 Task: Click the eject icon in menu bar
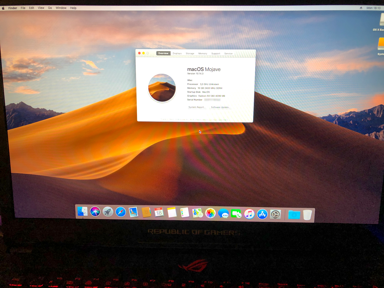click(361, 8)
